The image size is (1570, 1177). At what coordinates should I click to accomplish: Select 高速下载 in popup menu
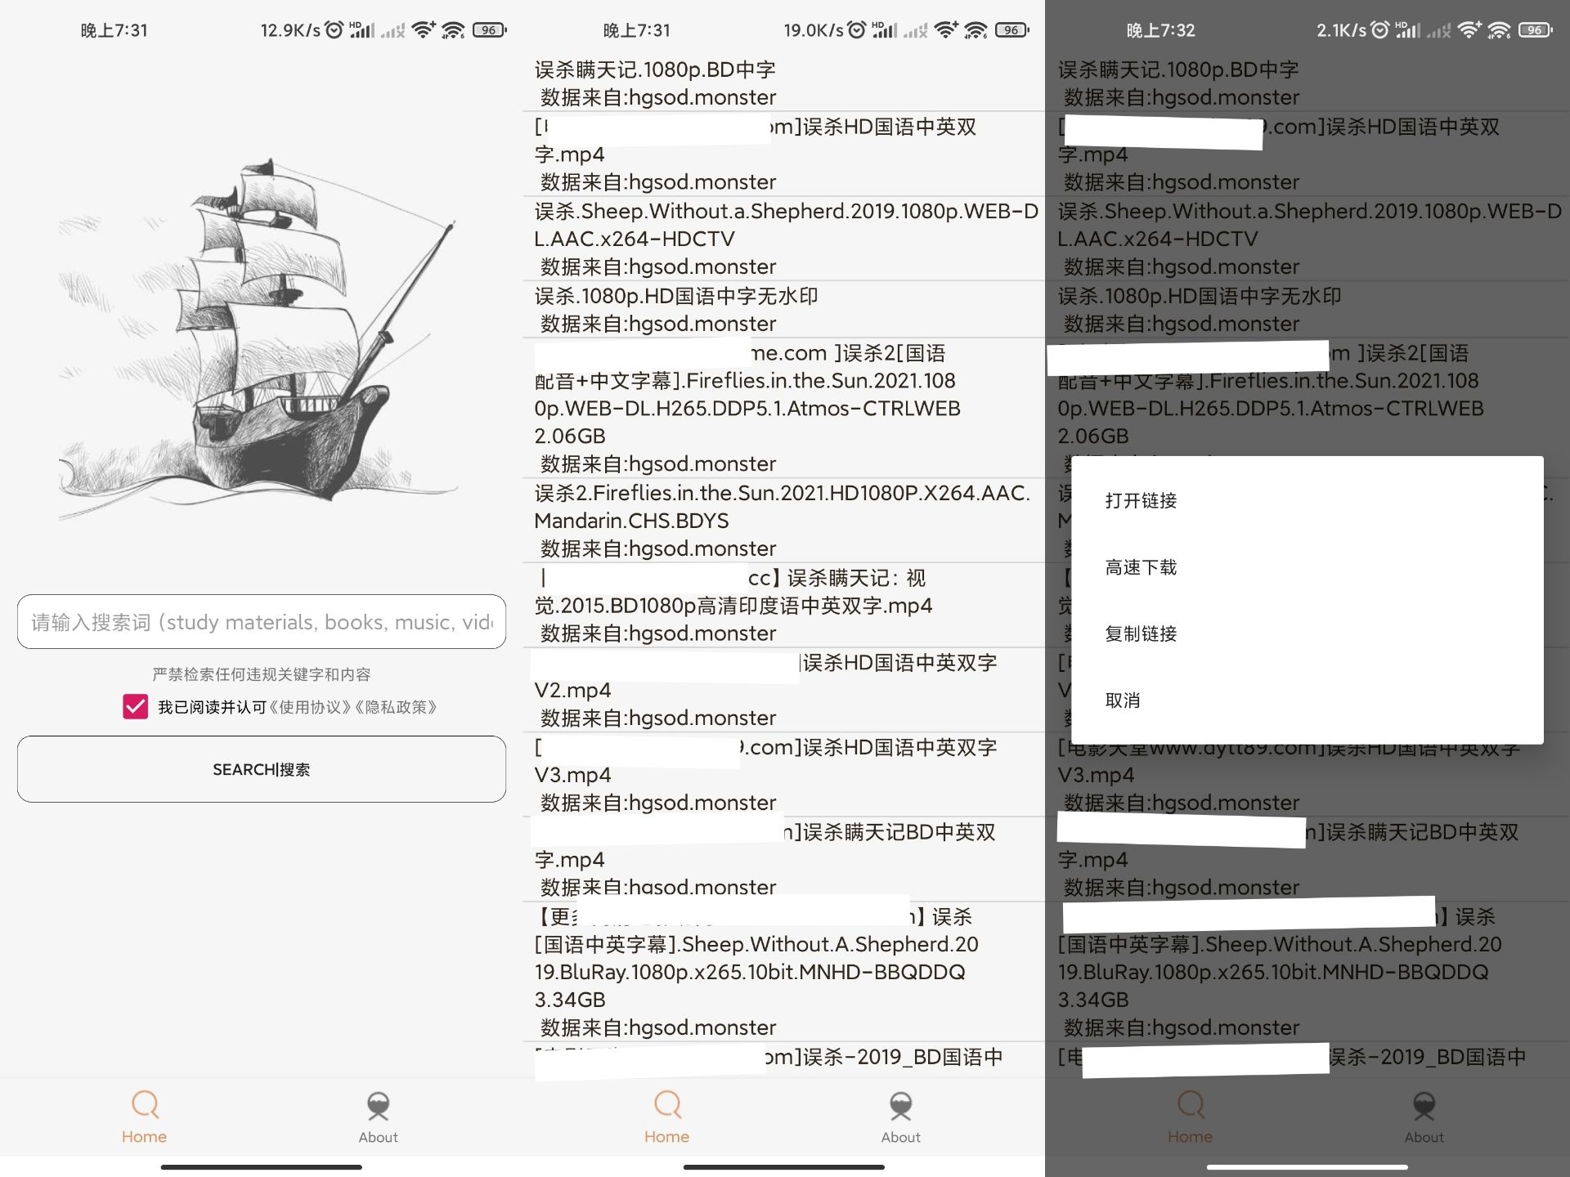tap(1142, 567)
